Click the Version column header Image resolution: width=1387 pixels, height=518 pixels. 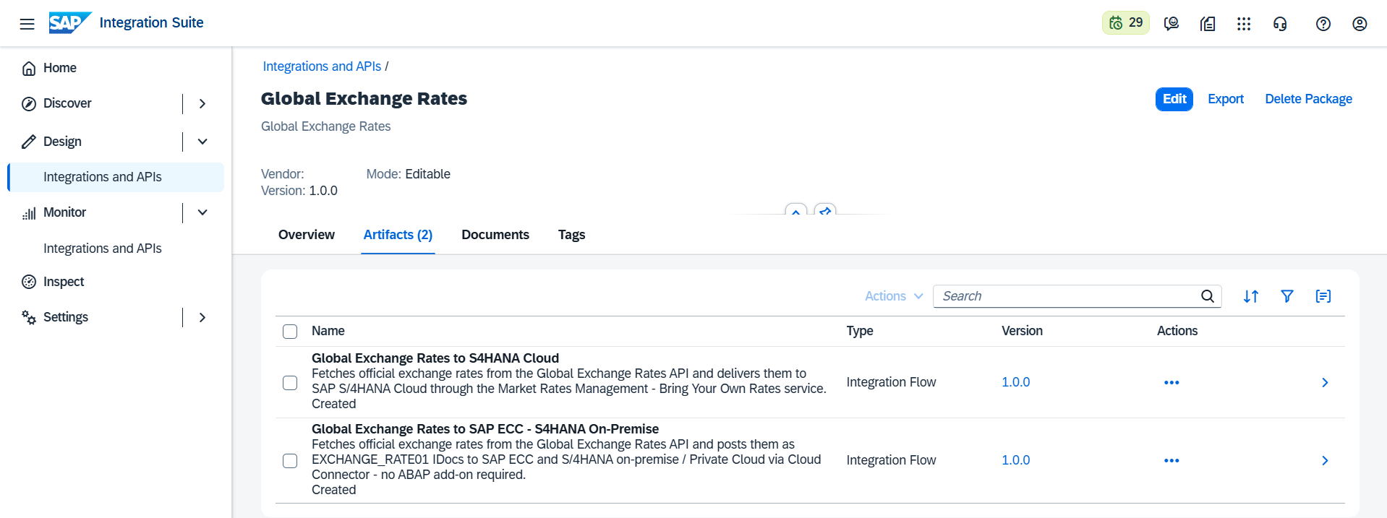tap(1022, 331)
